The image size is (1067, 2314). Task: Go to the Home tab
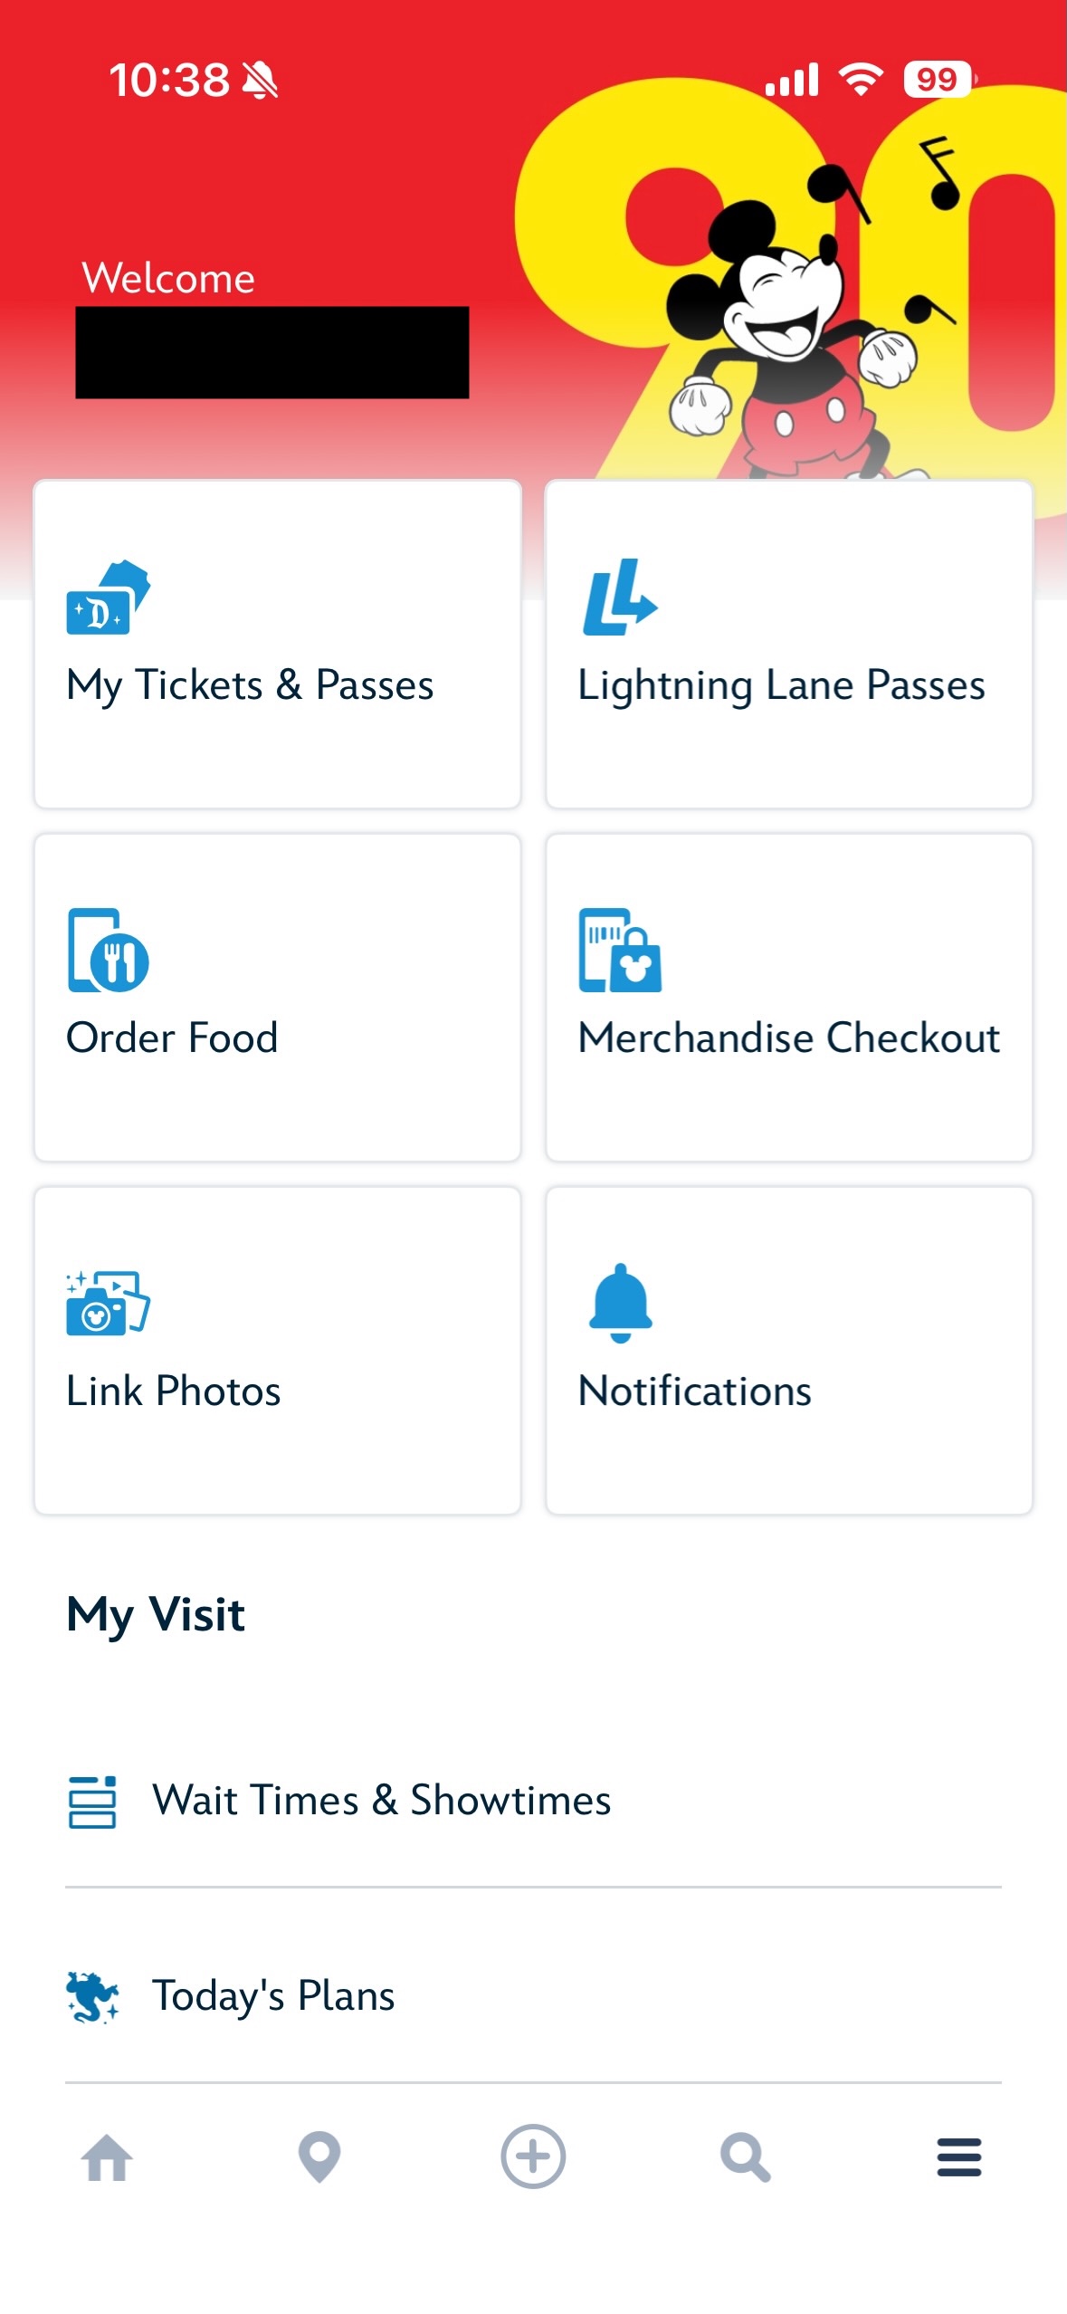click(x=107, y=2156)
